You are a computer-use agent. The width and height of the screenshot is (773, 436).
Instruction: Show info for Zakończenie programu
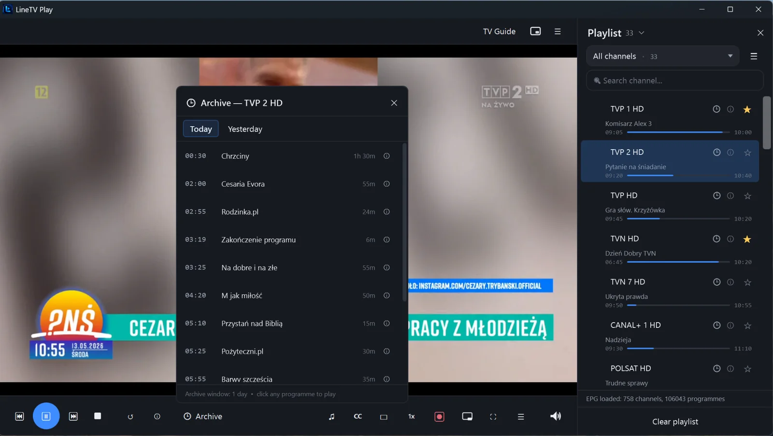point(386,240)
